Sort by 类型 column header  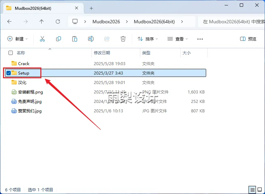coord(146,53)
